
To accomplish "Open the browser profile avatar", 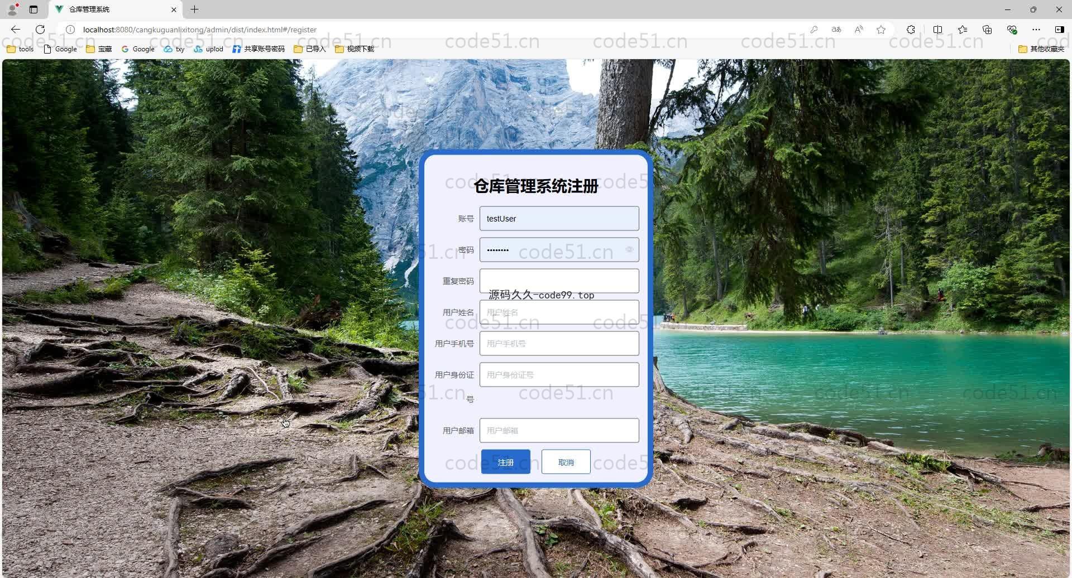I will 12,9.
